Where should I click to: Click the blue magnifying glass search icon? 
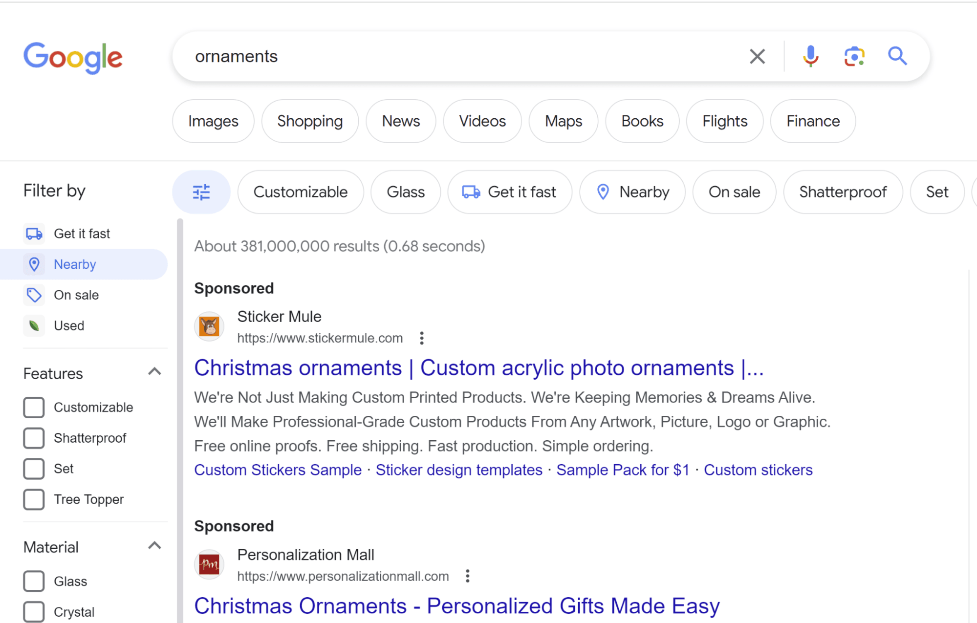coord(897,57)
